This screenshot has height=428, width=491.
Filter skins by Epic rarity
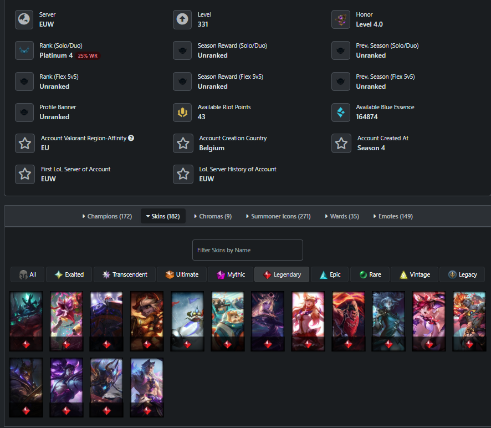click(x=330, y=274)
